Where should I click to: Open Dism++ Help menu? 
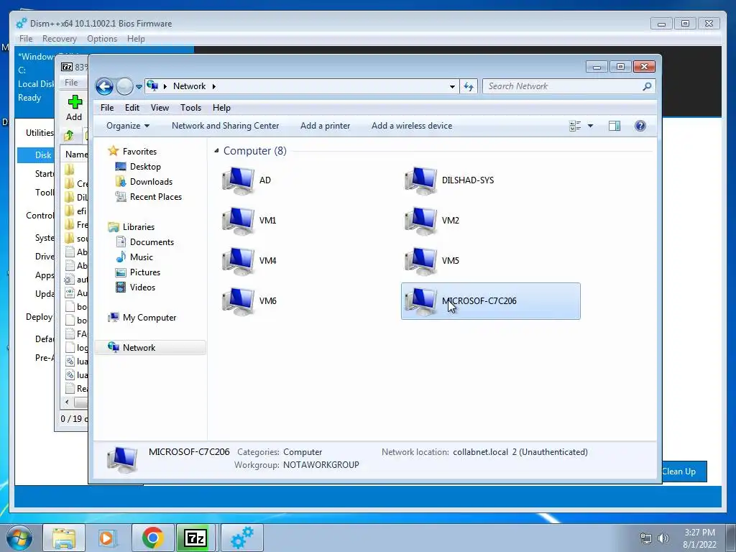136,39
